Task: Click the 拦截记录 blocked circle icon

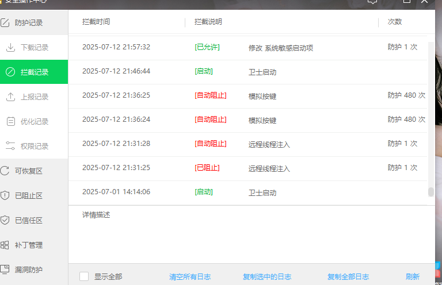Action: pos(10,72)
